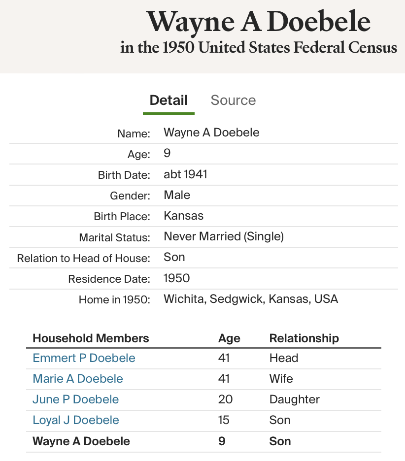Click the bold Wayne A Doebele household row
405x461 pixels.
81,441
